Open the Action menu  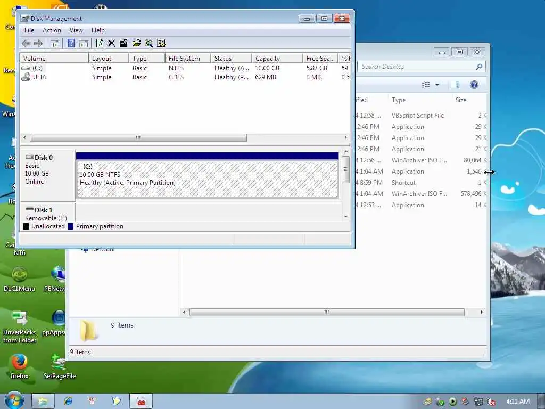pyautogui.click(x=52, y=30)
